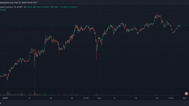Click the 20 date label on time axis

(x=157, y=98)
